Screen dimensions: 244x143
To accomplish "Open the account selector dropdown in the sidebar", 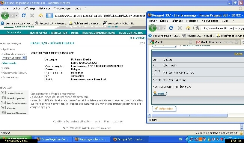I will (x=24, y=58).
